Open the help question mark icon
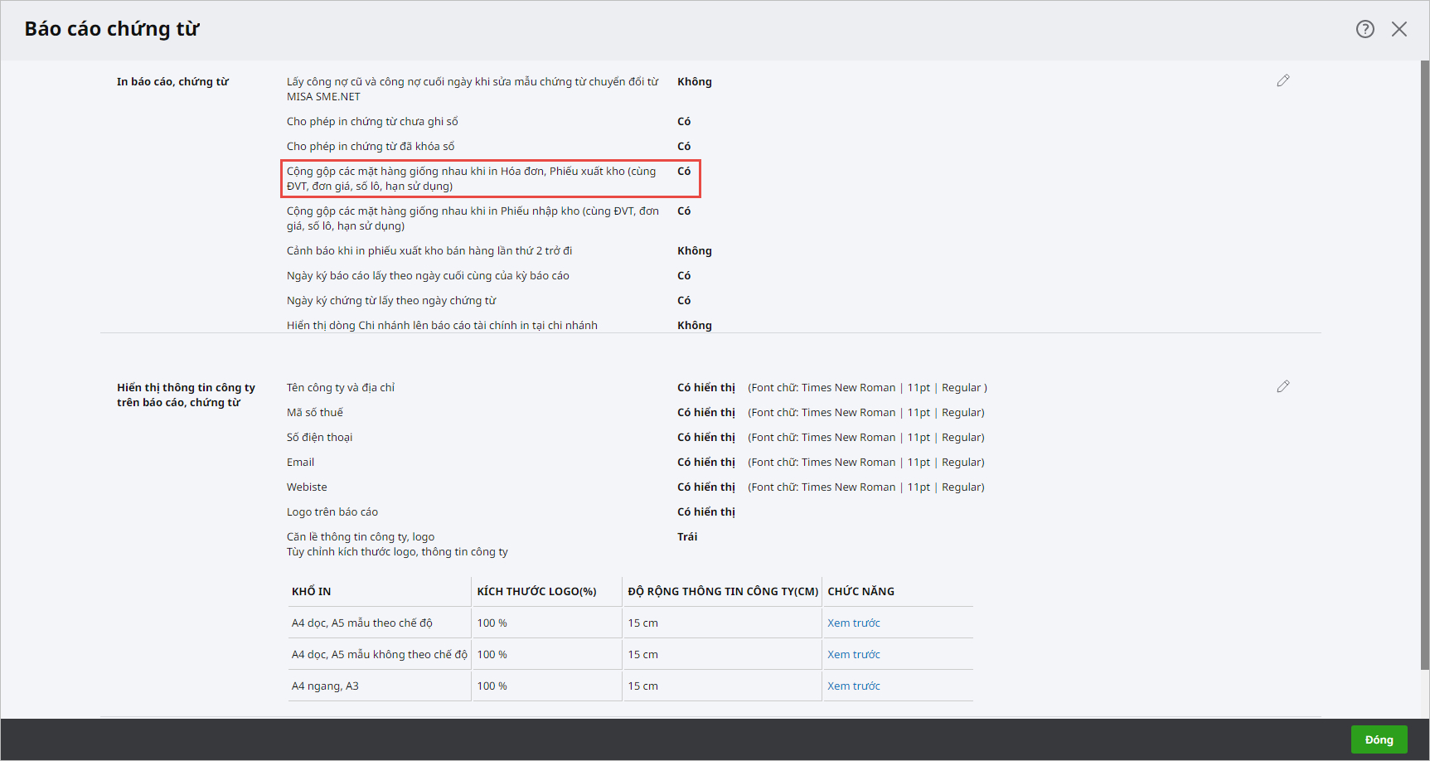This screenshot has width=1430, height=761. click(x=1365, y=29)
